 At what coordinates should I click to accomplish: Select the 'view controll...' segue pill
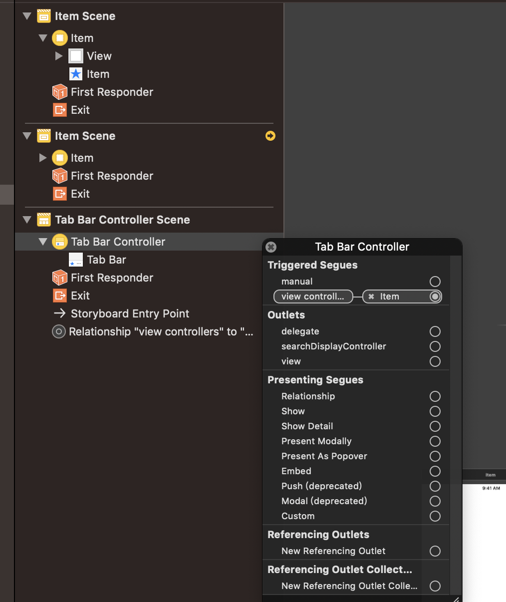[x=313, y=297]
